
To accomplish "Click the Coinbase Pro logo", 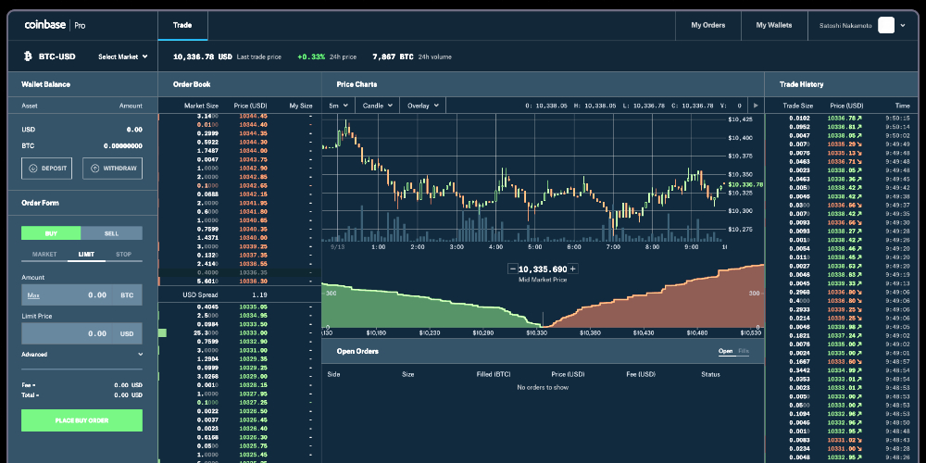I will (55, 25).
